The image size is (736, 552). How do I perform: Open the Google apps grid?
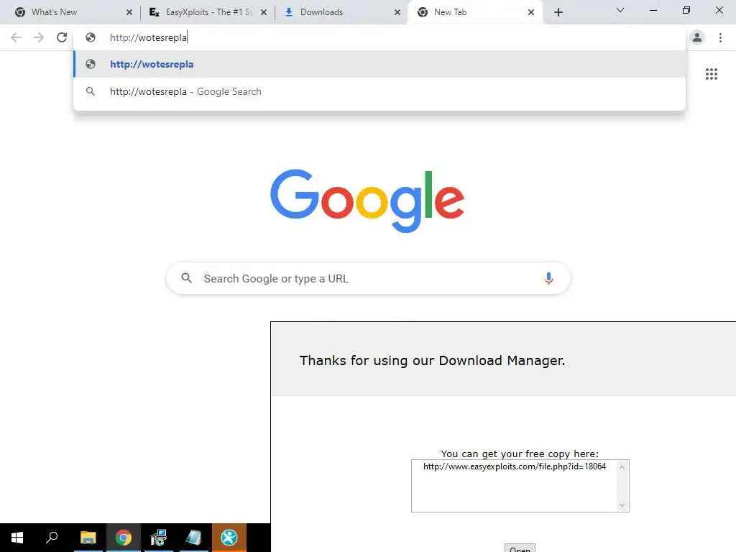point(711,74)
